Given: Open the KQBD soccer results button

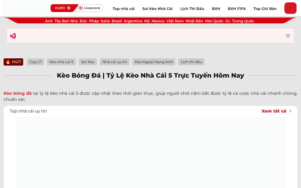Looking at the screenshot, I should [x=63, y=8].
